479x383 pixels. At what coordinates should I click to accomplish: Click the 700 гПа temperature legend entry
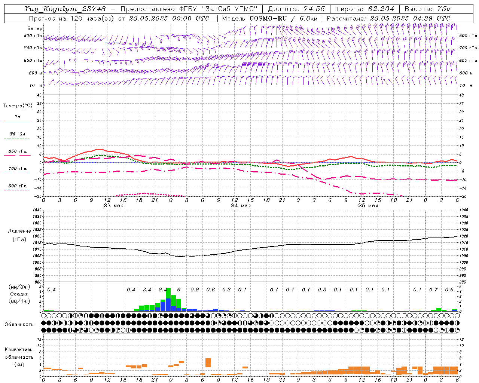(17, 168)
